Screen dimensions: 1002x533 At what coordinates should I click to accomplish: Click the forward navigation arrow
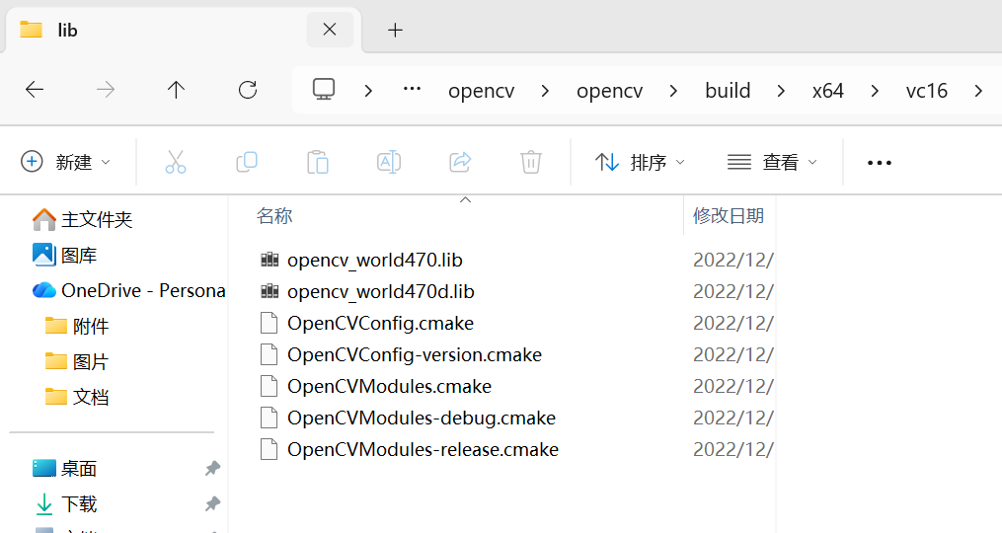point(106,90)
